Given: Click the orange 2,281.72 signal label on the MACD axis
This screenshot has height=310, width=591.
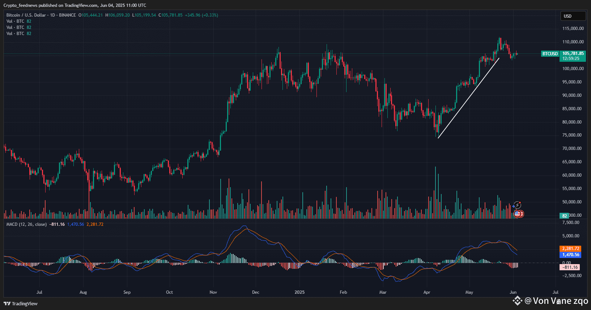Looking at the screenshot, I should point(571,249).
